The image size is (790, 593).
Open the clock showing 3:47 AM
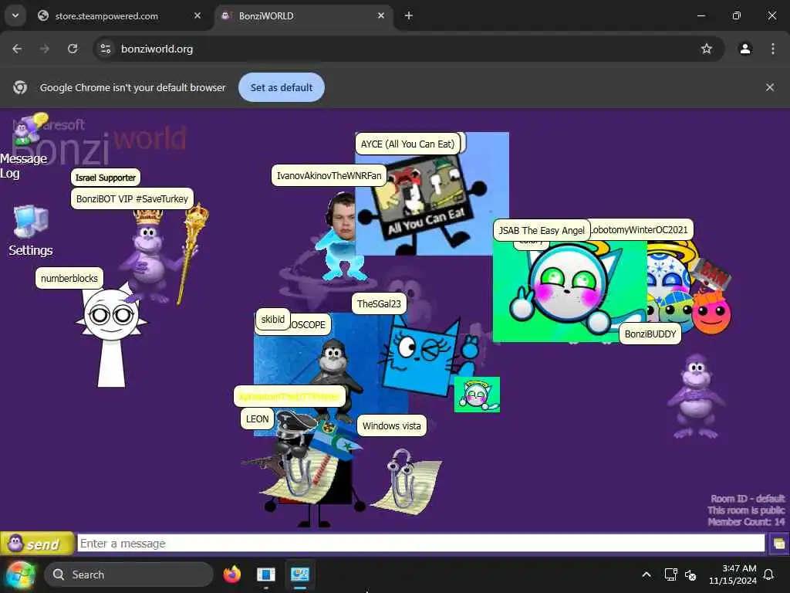pyautogui.click(x=733, y=574)
